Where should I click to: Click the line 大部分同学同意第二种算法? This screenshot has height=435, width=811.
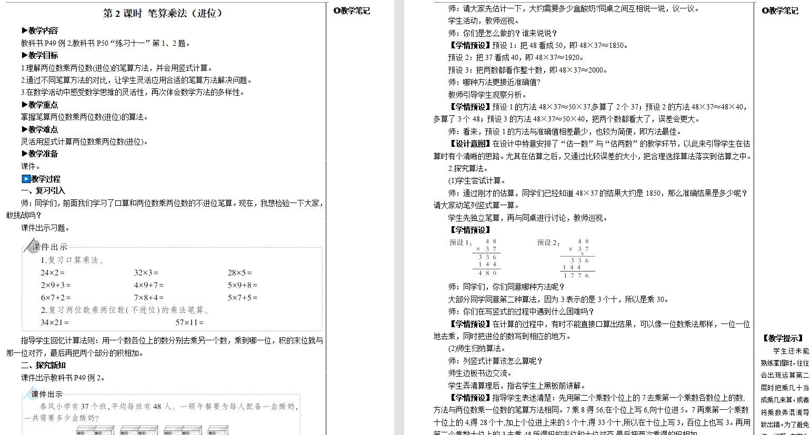[559, 299]
